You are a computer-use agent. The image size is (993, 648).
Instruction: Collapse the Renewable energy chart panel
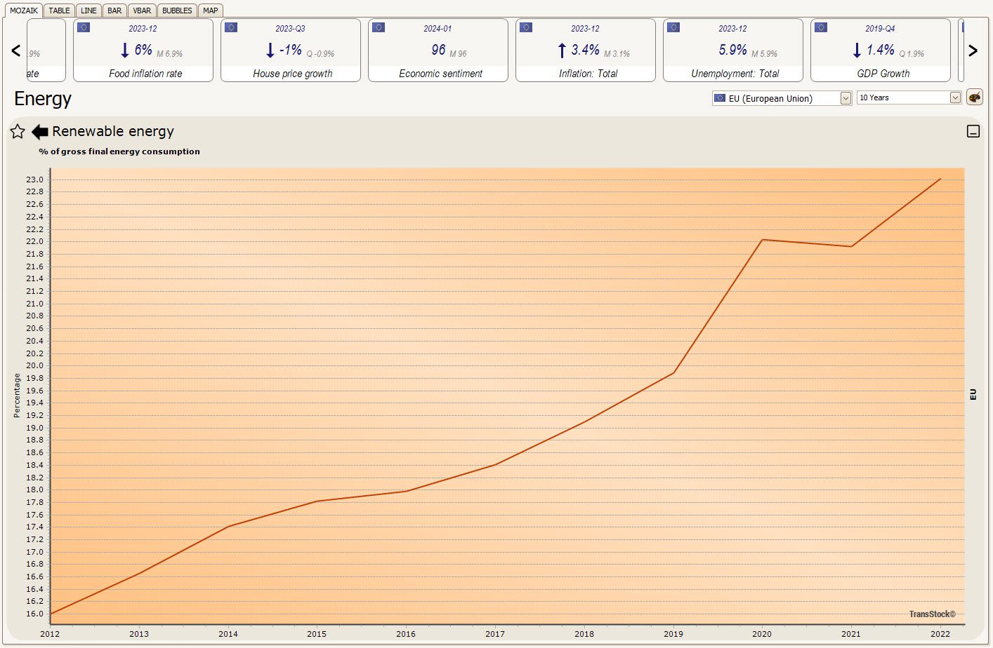pos(973,131)
